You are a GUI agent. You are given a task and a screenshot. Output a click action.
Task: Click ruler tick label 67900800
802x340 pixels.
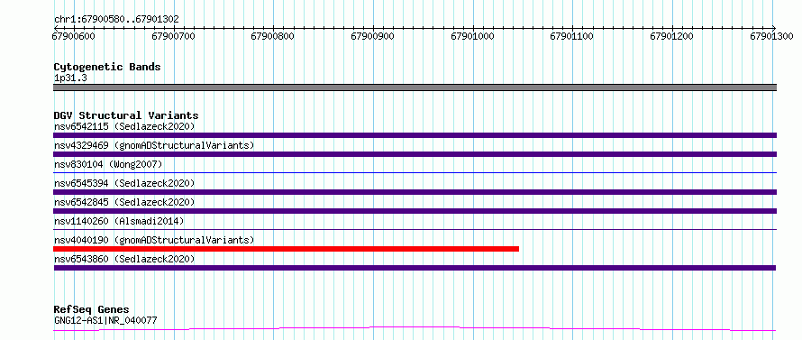[x=273, y=37]
